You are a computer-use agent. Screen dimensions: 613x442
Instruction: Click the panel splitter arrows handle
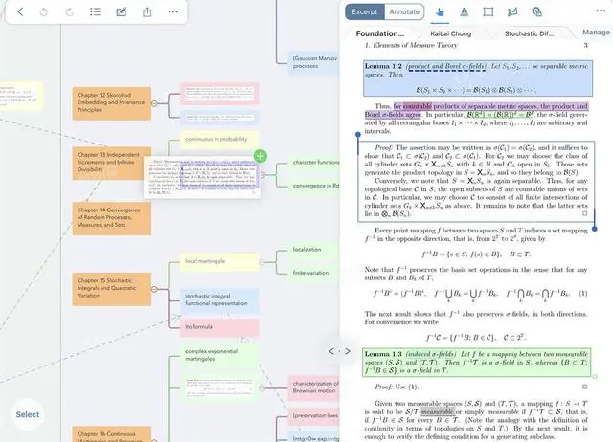pos(339,351)
